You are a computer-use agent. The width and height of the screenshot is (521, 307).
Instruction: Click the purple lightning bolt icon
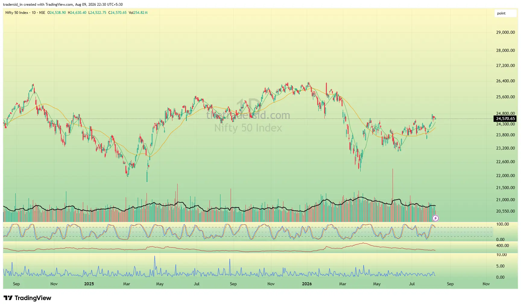click(435, 218)
